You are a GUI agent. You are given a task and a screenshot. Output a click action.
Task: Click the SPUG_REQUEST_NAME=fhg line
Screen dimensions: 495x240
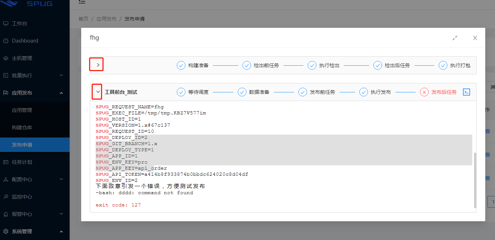pyautogui.click(x=130, y=107)
